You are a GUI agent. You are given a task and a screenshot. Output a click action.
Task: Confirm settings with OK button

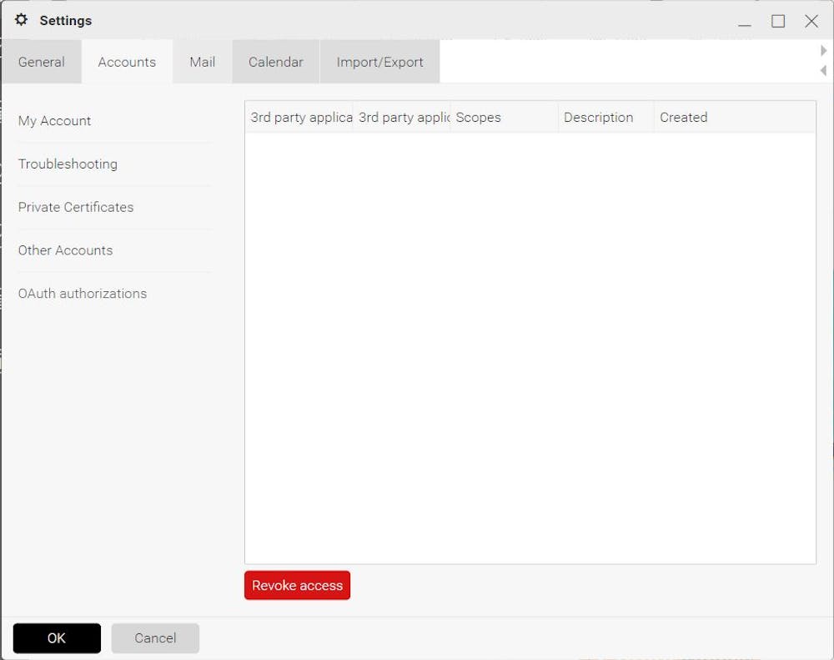click(x=57, y=638)
